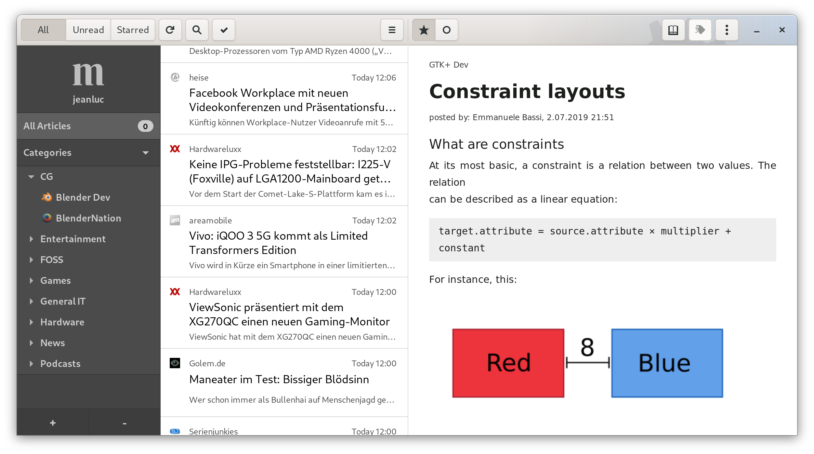Show All articles tab
This screenshot has height=454, width=814.
point(44,30)
